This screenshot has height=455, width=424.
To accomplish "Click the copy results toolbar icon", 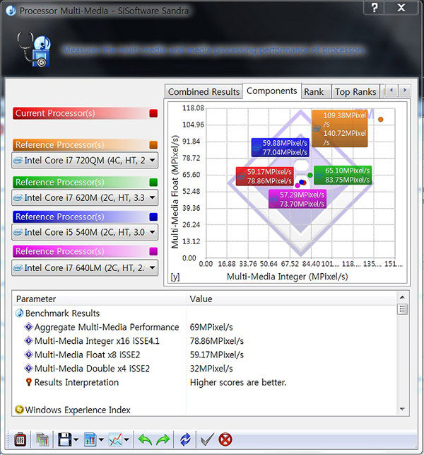I will pos(42,439).
